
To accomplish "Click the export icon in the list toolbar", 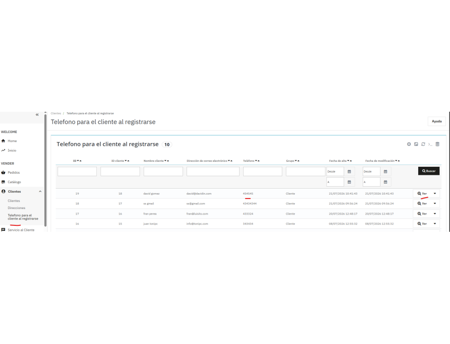I will 416,144.
